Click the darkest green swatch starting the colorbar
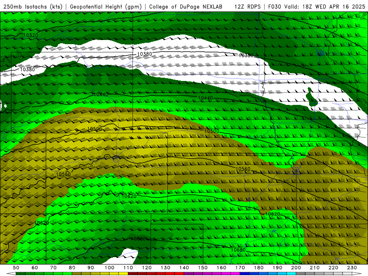This screenshot has height=276, width=368. (20, 274)
